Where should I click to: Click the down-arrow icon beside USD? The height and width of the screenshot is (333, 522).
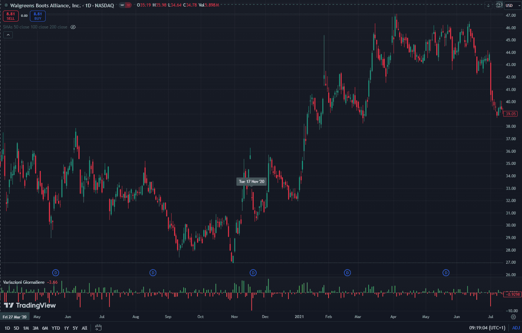[x=488, y=5]
